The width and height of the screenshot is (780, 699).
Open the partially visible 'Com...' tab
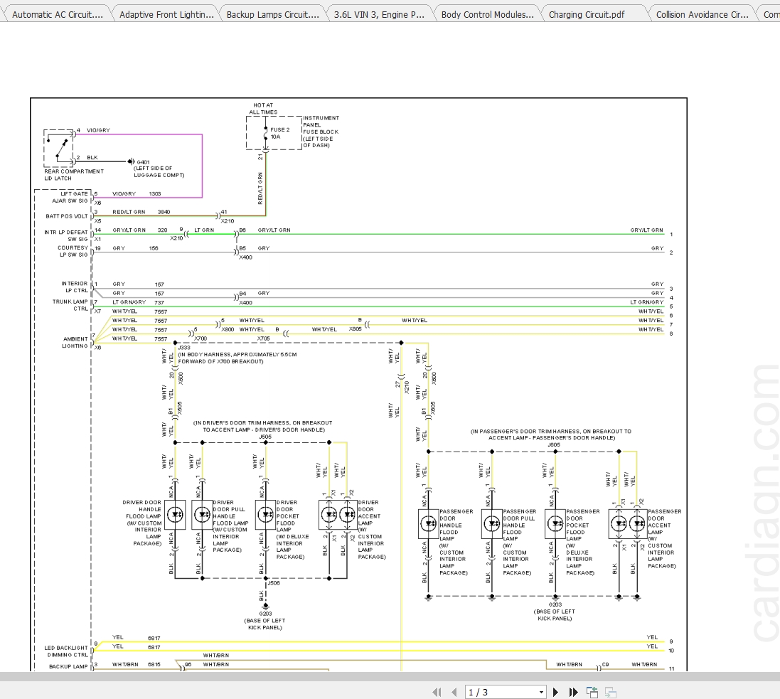(x=770, y=14)
